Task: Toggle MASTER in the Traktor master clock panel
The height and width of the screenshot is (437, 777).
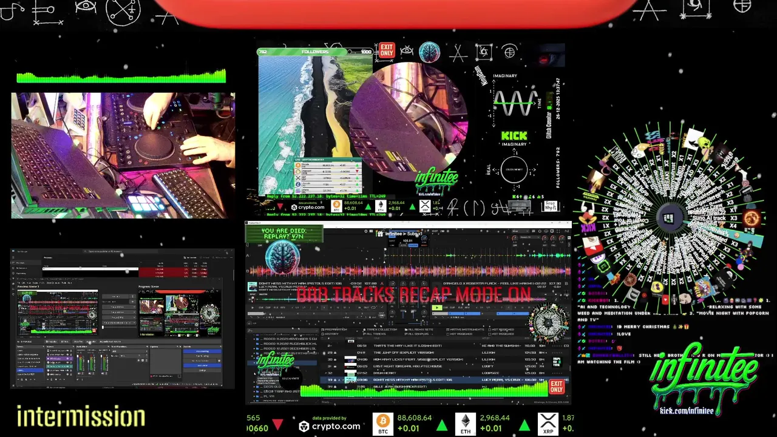Action: click(x=413, y=245)
